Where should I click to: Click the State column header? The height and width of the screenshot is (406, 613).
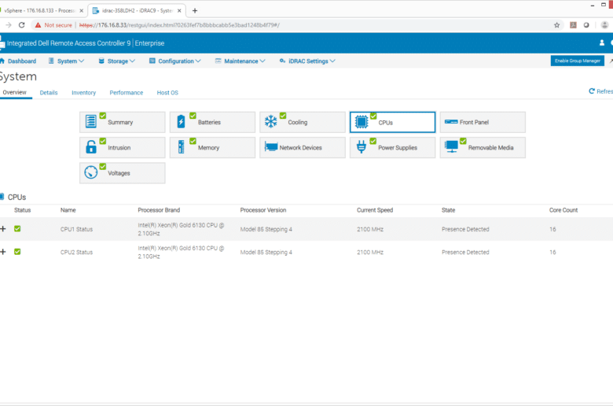pyautogui.click(x=449, y=210)
